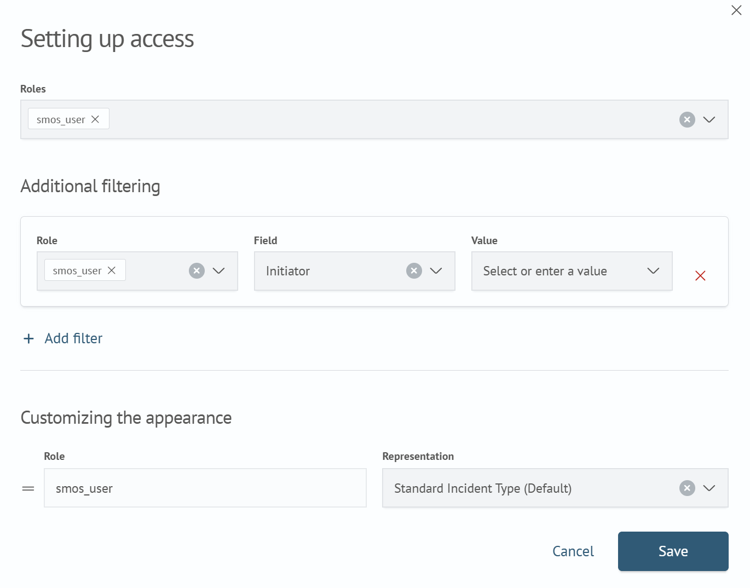Screen dimensions: 750x588
Task: Click the Customizing the appearance heading
Action: coord(126,418)
